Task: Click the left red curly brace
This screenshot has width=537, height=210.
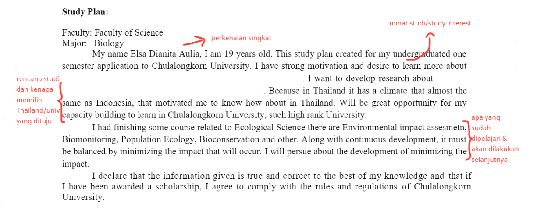Action: [x=62, y=103]
